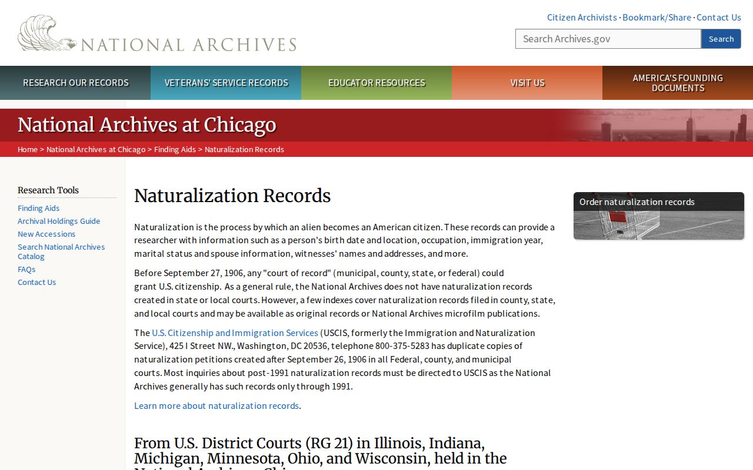Viewport: 753px width, 470px height.
Task: Open the Veterans' Service Records menu
Action: (x=226, y=83)
